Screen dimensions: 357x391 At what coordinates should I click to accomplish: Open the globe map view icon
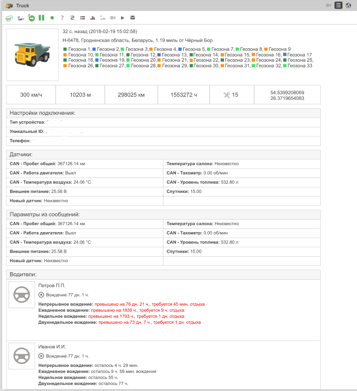tap(348, 6)
